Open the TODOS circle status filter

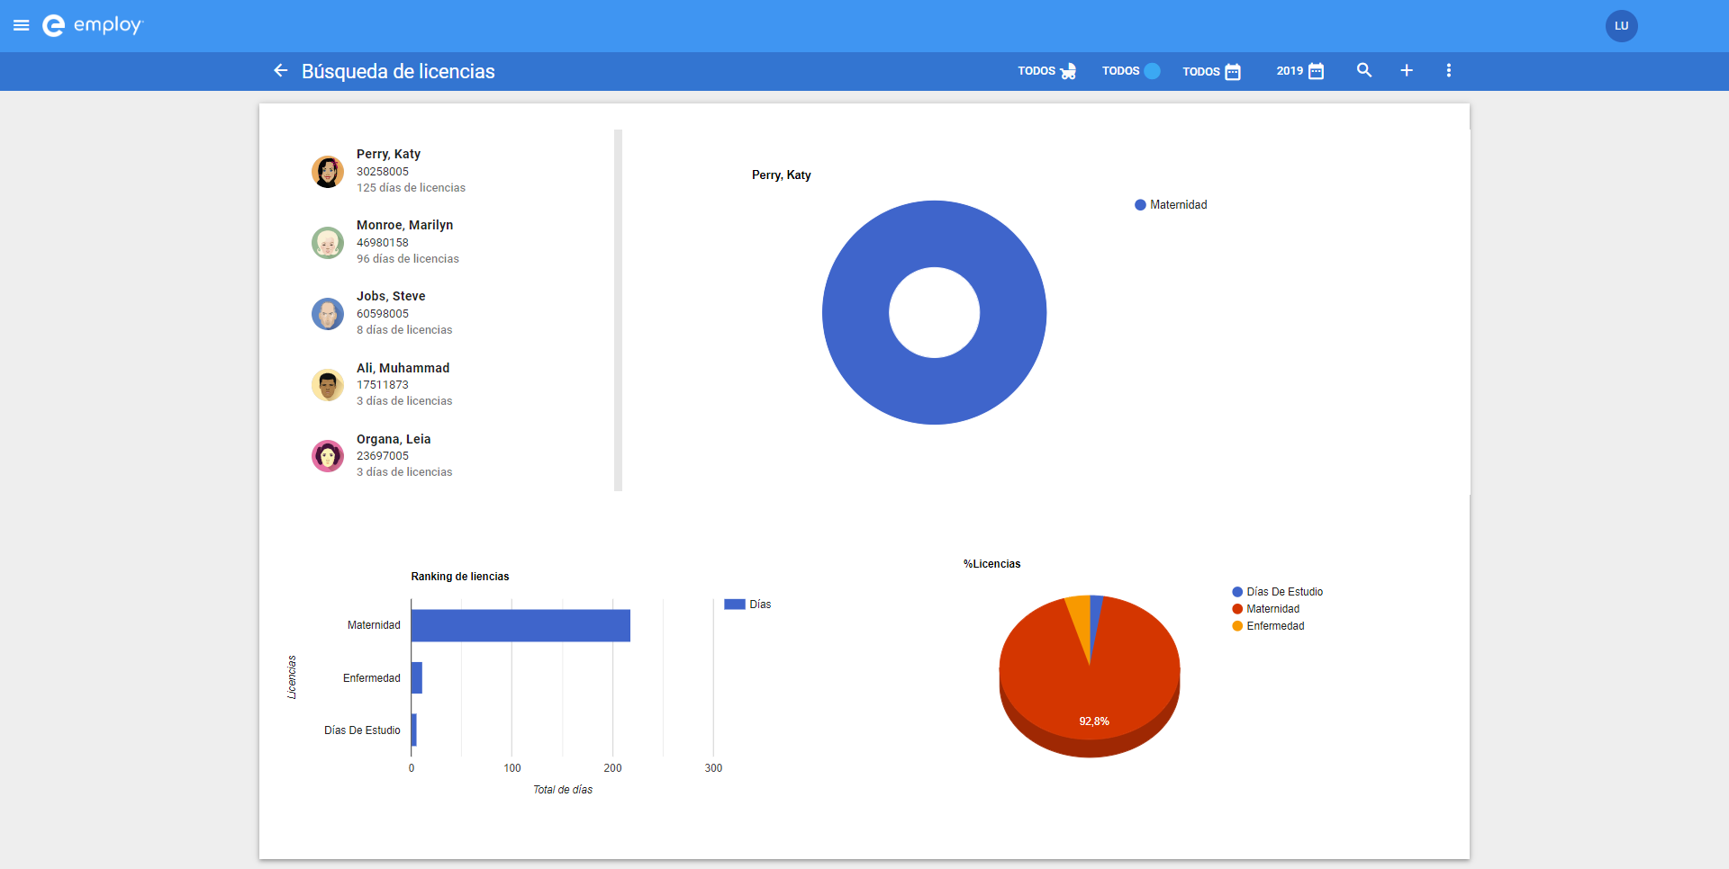pos(1131,71)
